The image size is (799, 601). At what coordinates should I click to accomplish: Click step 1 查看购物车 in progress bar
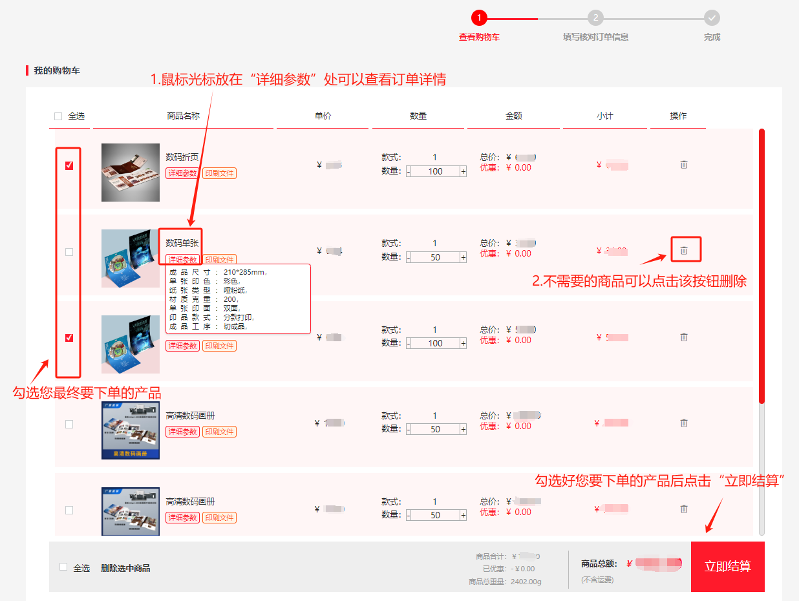tap(479, 18)
